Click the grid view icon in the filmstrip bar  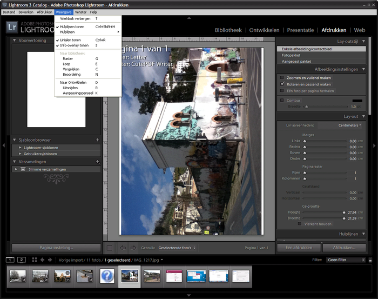tap(34, 260)
